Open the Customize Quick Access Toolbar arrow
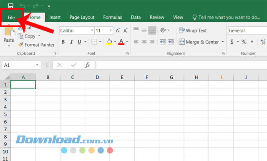 49,6
